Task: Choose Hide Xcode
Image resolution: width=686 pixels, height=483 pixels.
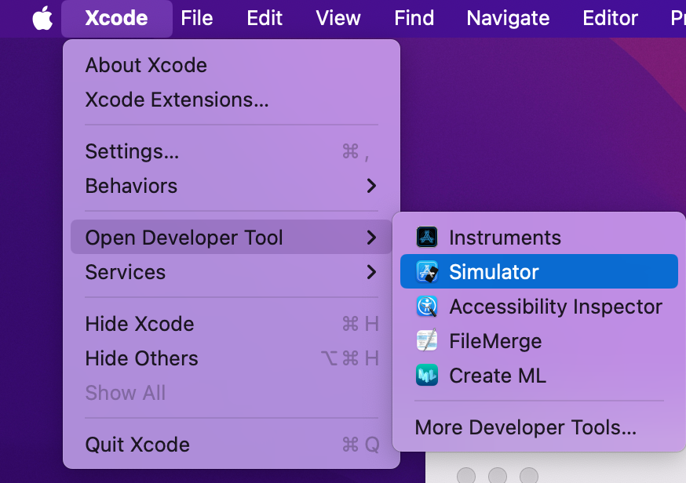Action: [x=232, y=324]
